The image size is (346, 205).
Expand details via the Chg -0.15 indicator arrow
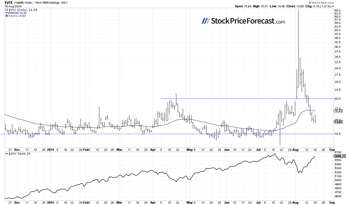[333, 6]
